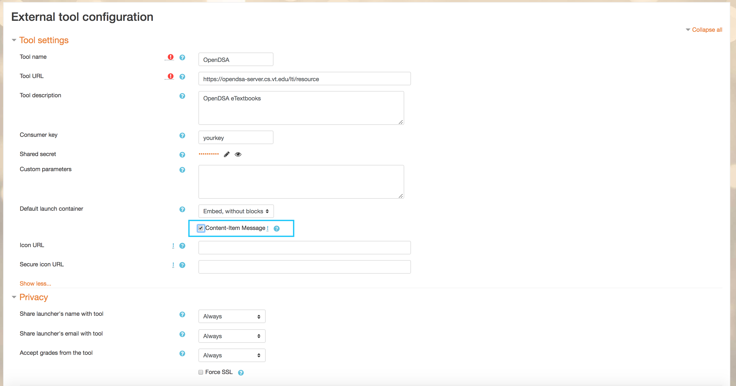Open help for Icon URL
The height and width of the screenshot is (386, 736).
182,246
